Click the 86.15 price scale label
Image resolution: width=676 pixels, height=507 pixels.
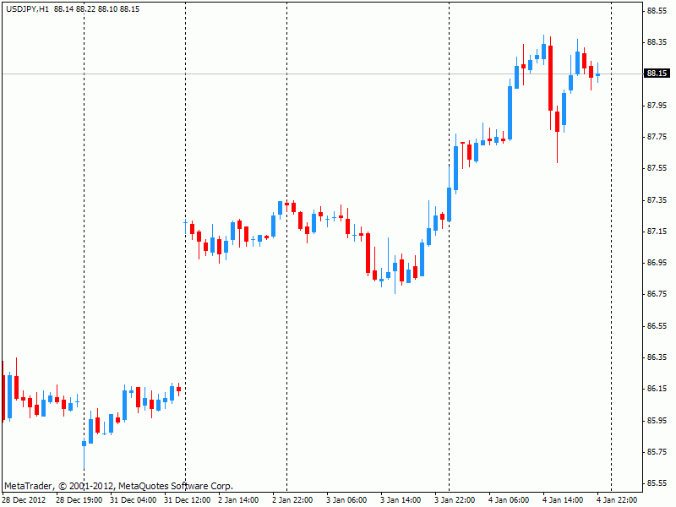click(x=657, y=389)
